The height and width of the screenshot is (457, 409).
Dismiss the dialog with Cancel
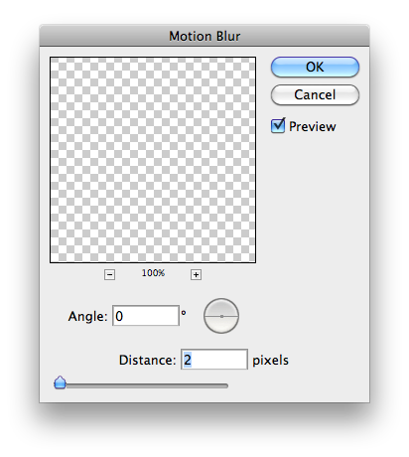pyautogui.click(x=315, y=94)
